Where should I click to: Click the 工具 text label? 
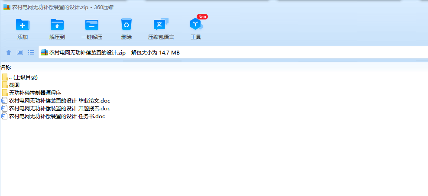point(196,37)
